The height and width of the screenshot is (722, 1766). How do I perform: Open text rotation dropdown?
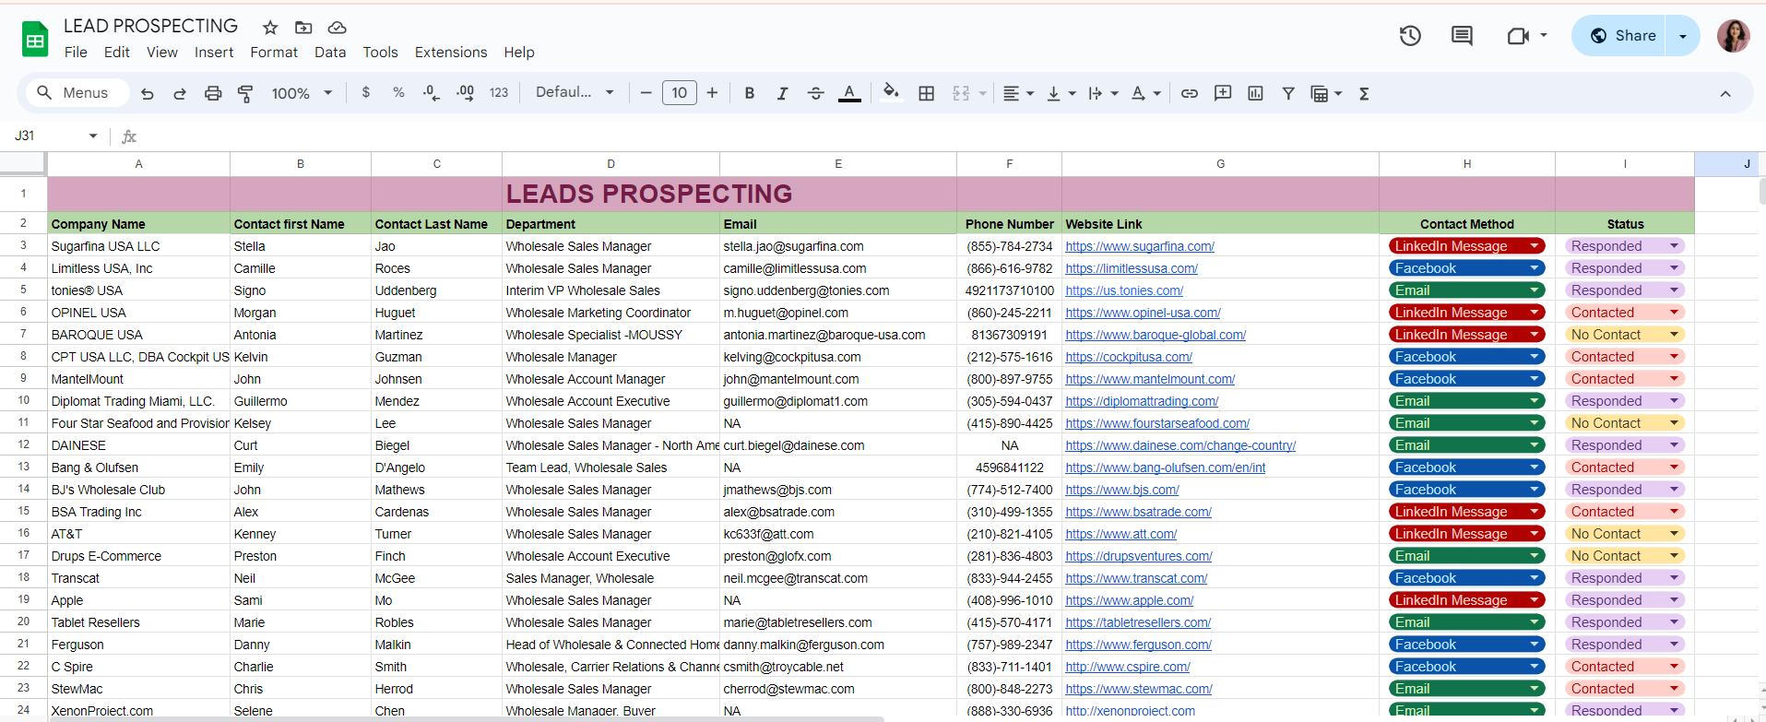[x=1146, y=93]
